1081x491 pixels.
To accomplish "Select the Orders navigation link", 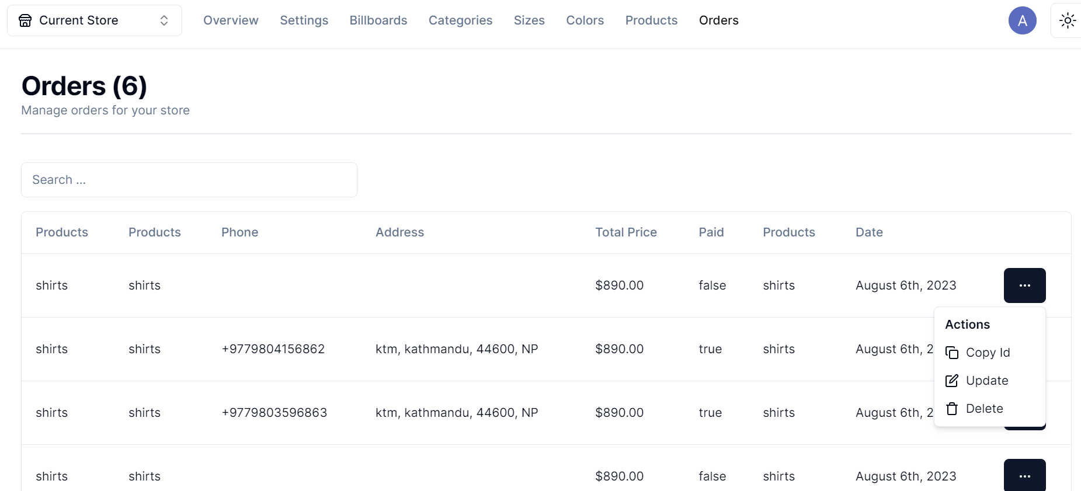I will pyautogui.click(x=718, y=20).
